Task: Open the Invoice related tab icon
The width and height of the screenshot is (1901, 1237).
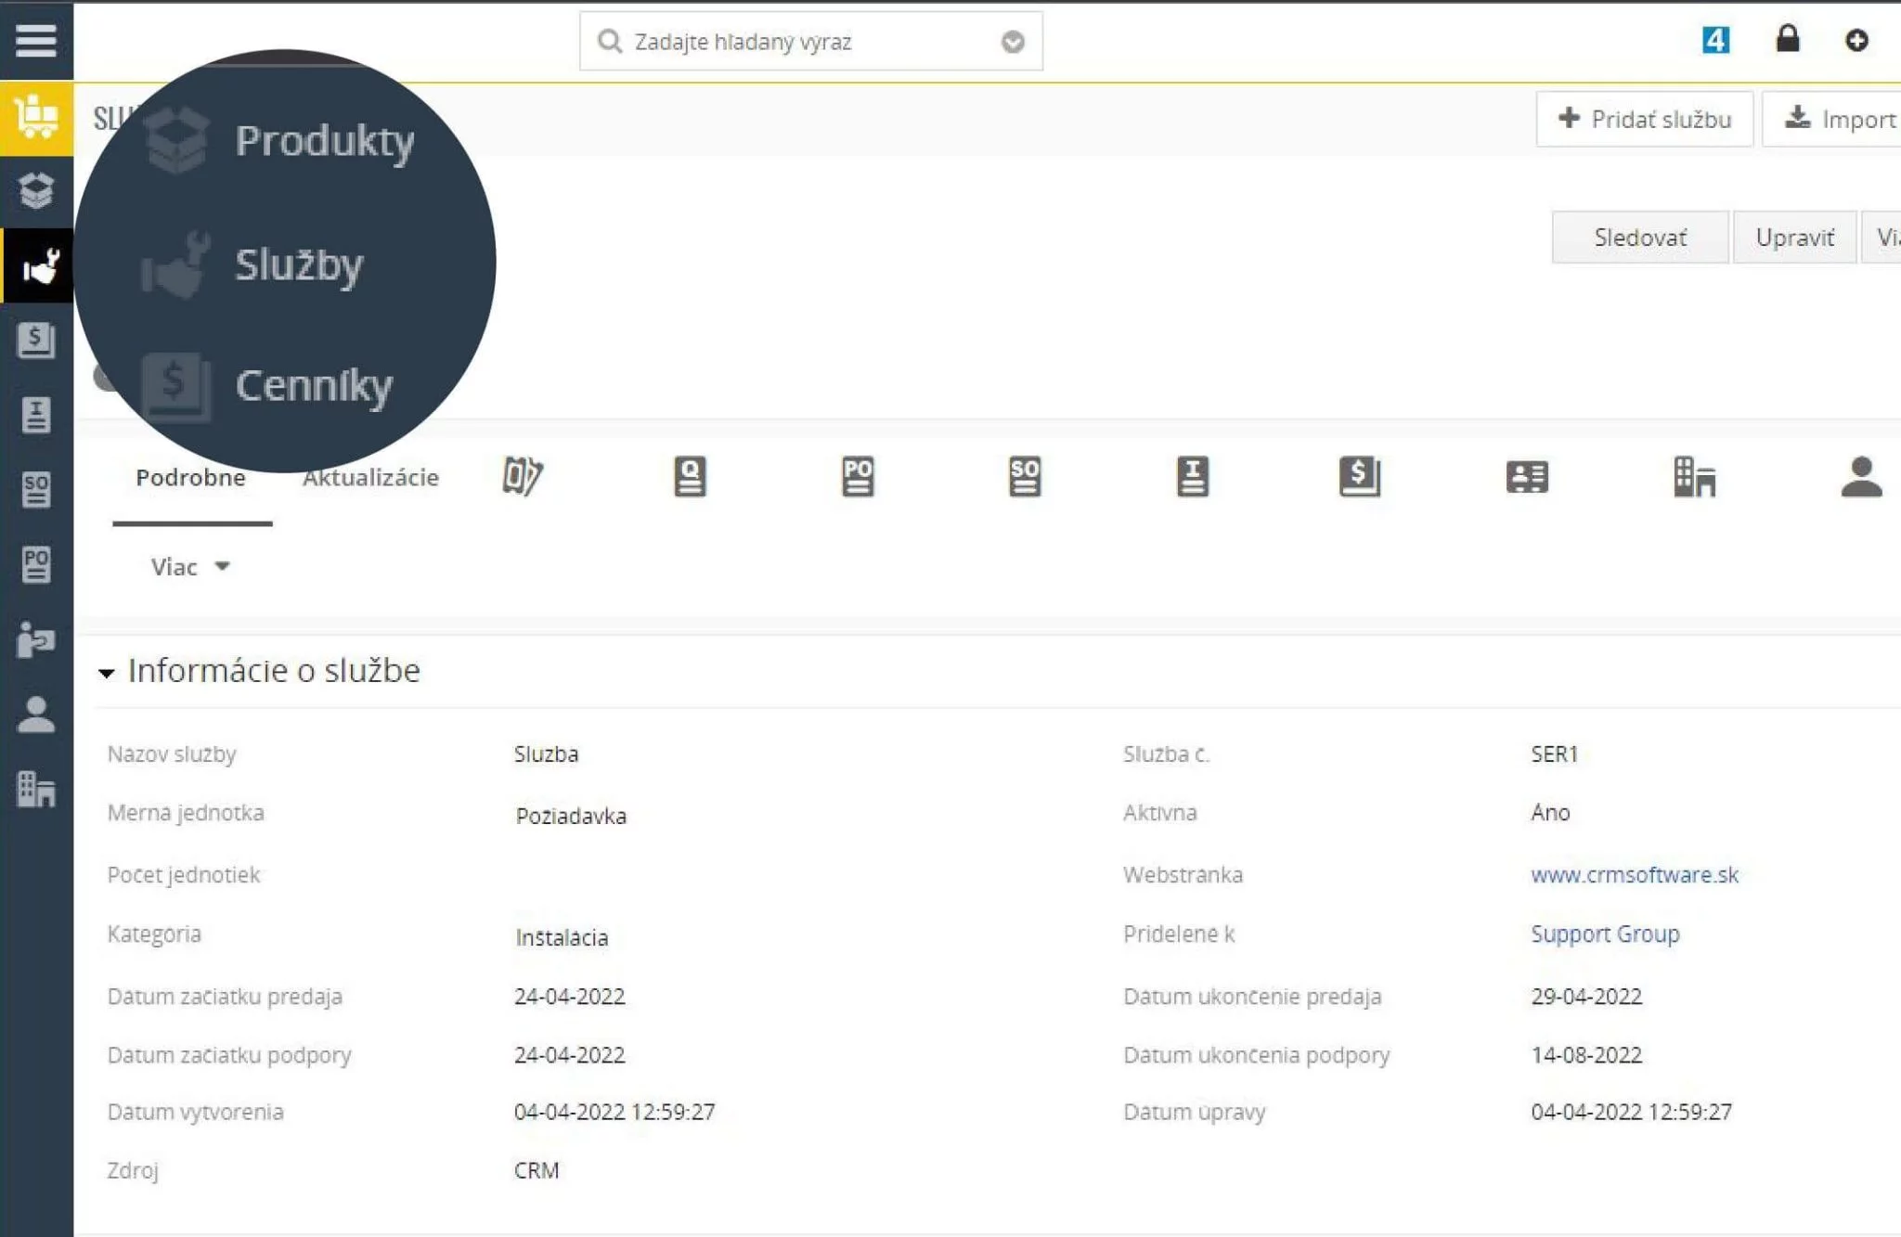Action: [x=1193, y=476]
